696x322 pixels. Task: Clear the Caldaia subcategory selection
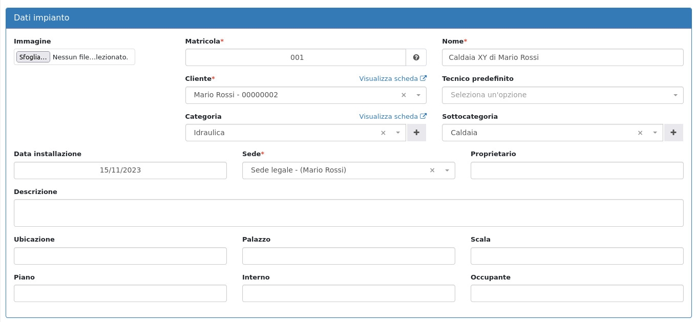tap(640, 133)
